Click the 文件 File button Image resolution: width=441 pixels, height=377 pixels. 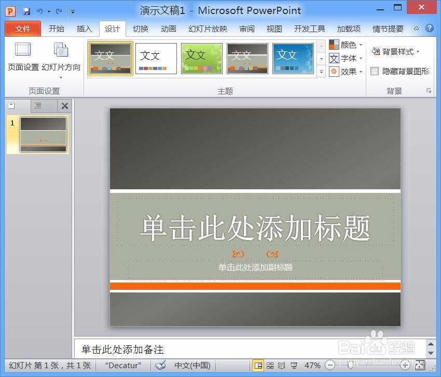(22, 29)
